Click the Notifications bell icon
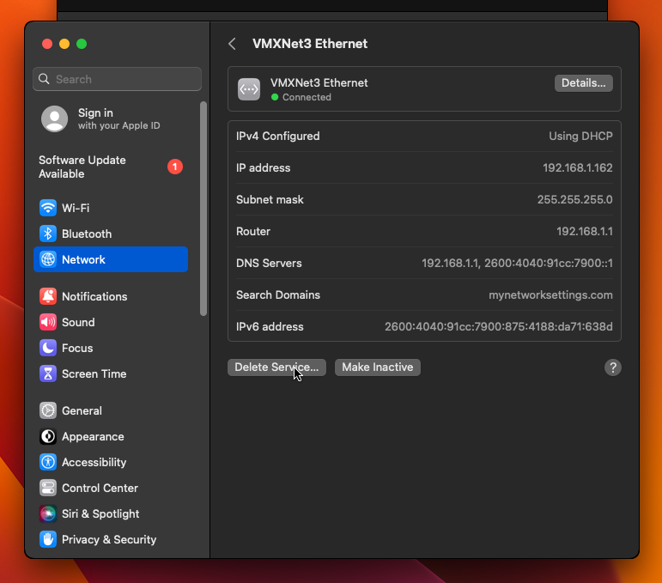 pyautogui.click(x=48, y=296)
